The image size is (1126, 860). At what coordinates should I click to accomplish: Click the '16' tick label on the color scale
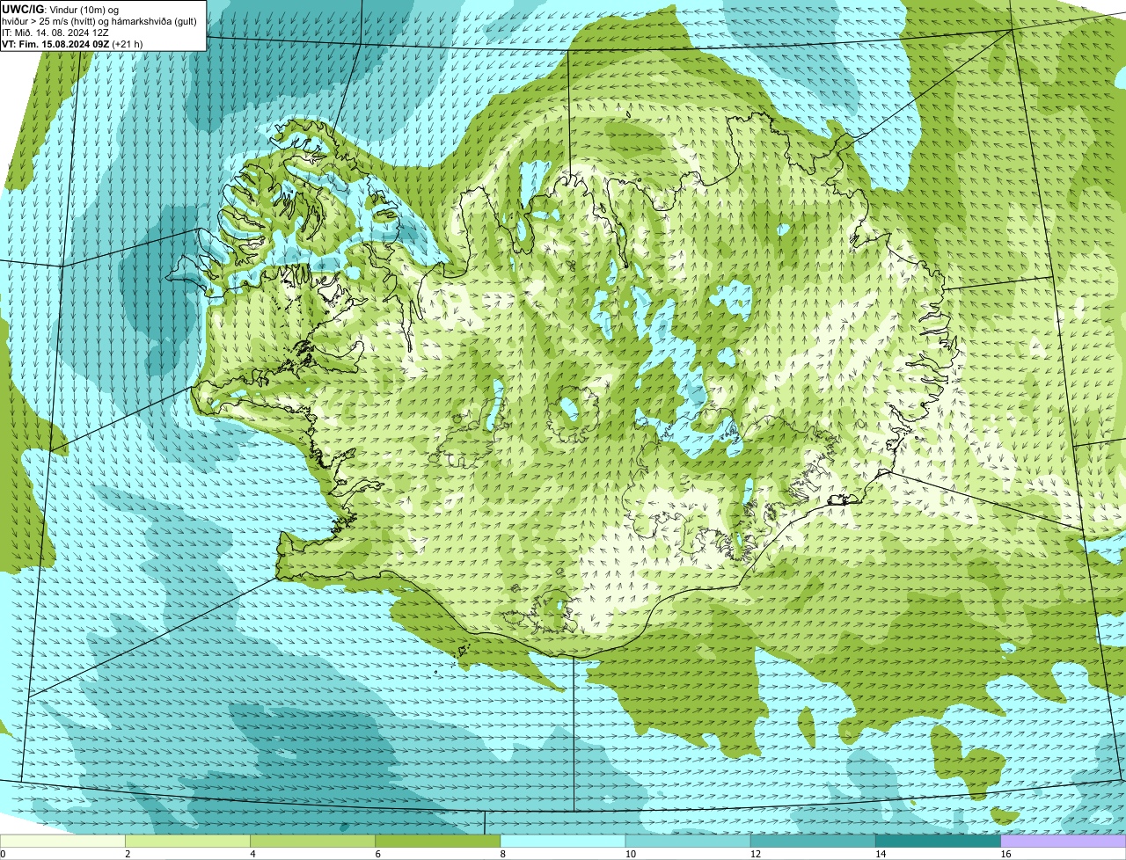[x=1005, y=854]
